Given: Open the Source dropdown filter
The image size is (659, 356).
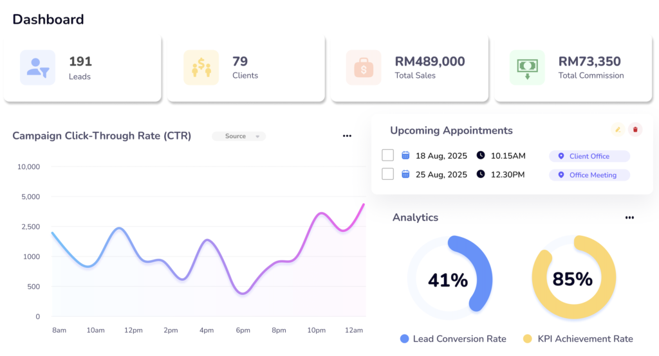Looking at the screenshot, I should tap(239, 136).
